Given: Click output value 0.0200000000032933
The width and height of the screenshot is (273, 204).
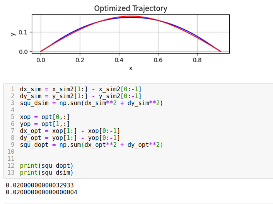Looking at the screenshot, I should [40, 185].
